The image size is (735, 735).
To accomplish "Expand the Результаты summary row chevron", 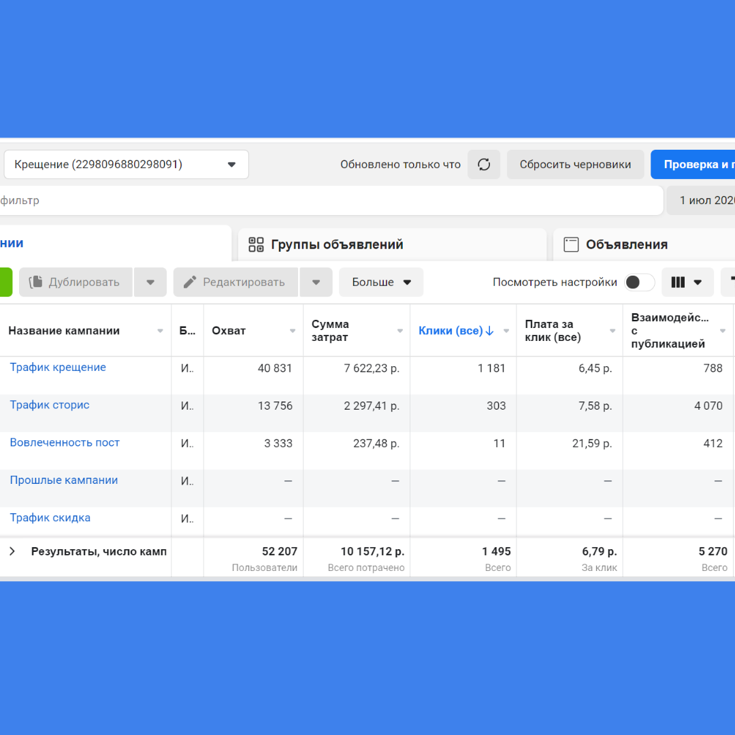I will (13, 551).
